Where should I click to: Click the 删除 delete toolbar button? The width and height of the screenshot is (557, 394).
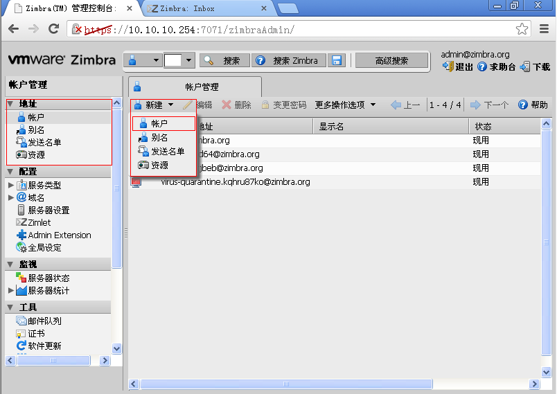236,105
